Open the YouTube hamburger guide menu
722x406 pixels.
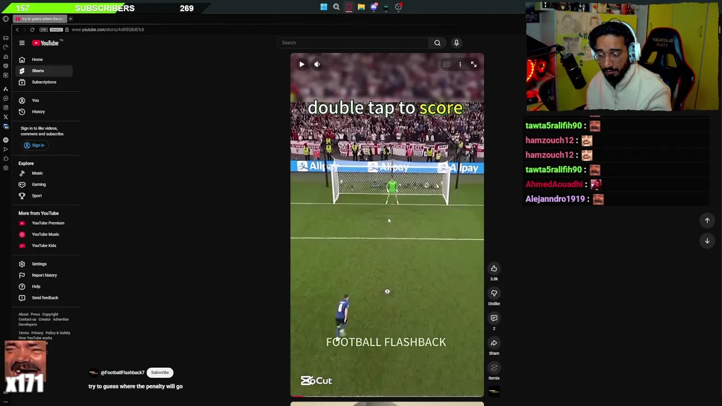(22, 43)
